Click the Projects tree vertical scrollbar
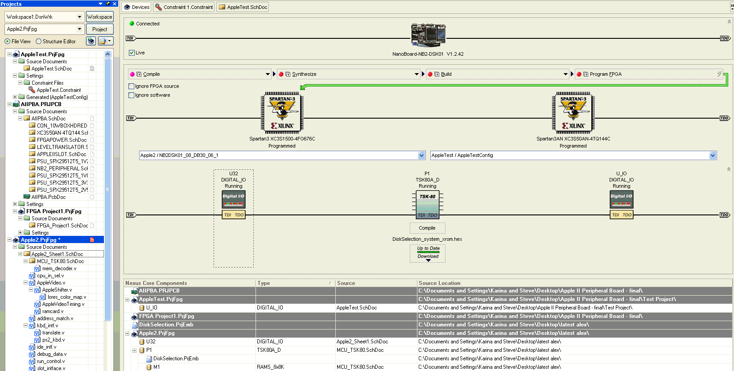This screenshot has height=371, width=734. pos(107,189)
